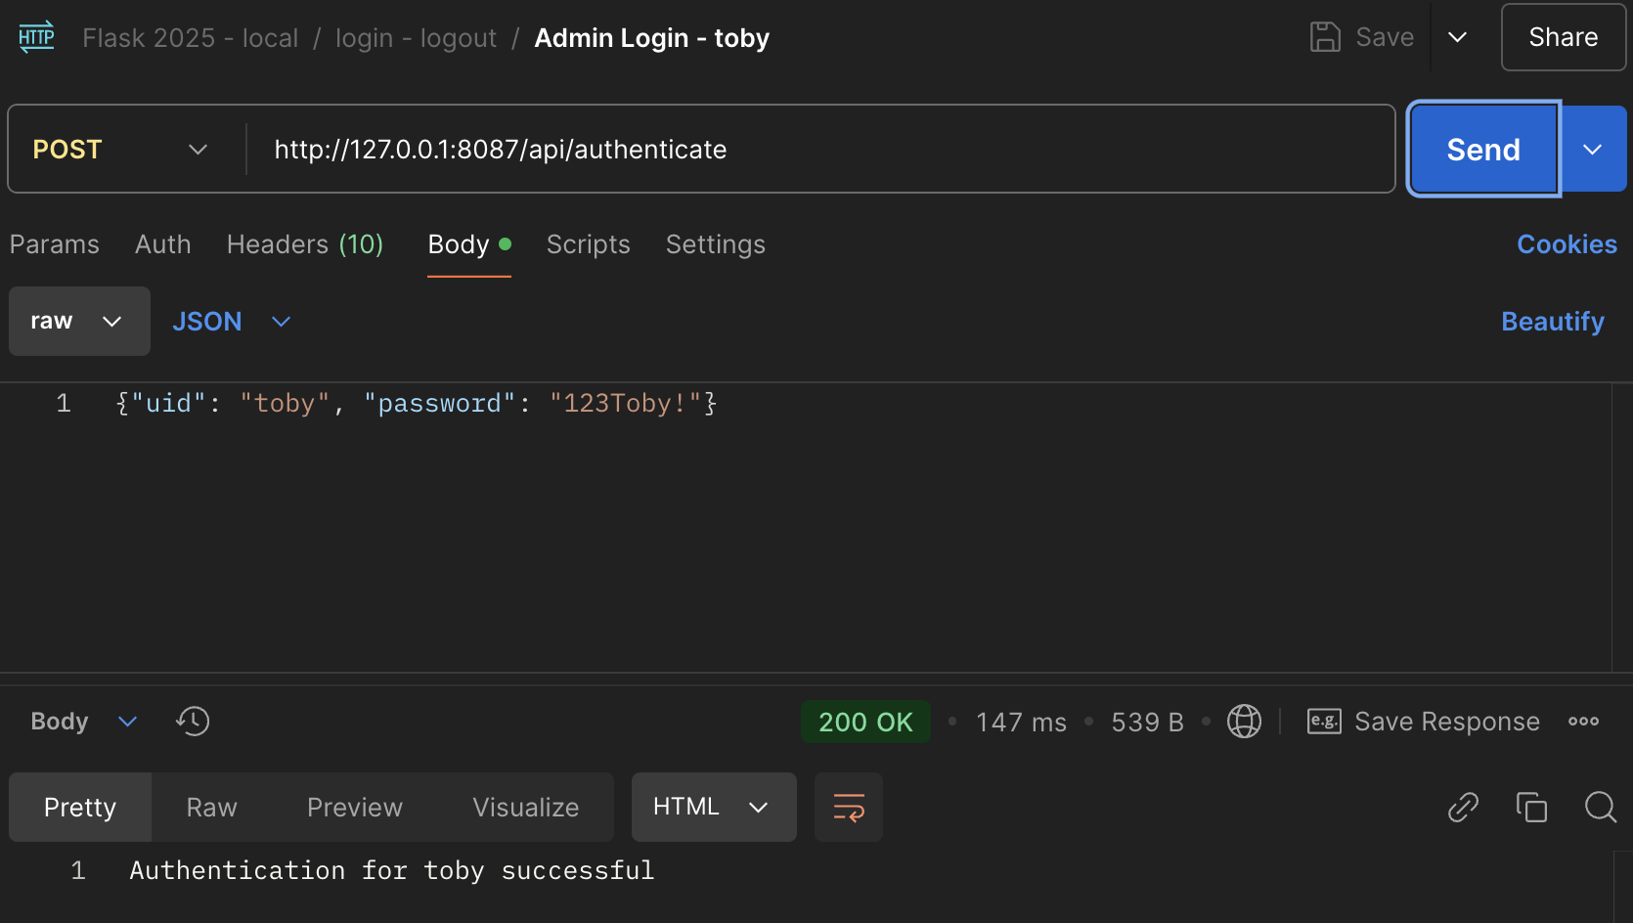
Task: Open the response history via clock icon
Action: pos(192,721)
